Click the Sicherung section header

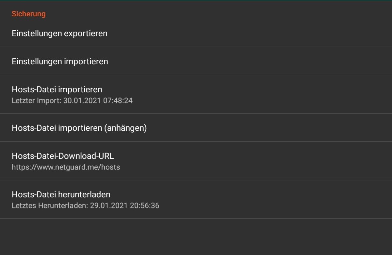(28, 14)
